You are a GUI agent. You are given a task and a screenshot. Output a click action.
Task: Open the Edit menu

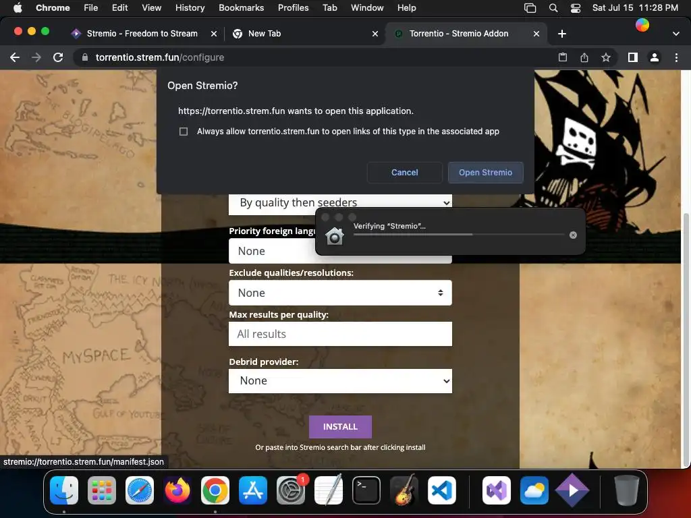[x=119, y=8]
